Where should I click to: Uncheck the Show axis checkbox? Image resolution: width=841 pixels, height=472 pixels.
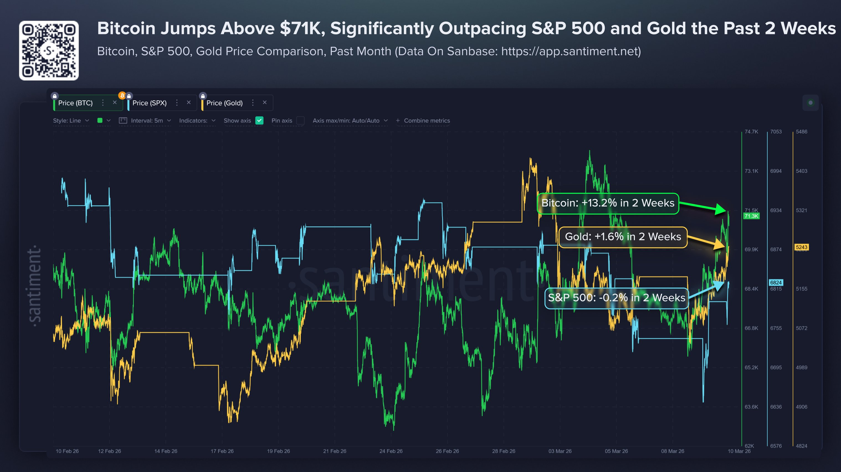click(x=259, y=121)
